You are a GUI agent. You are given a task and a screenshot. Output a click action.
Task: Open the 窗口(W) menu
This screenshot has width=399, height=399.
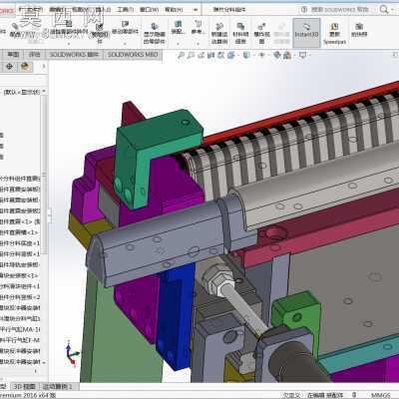(149, 10)
